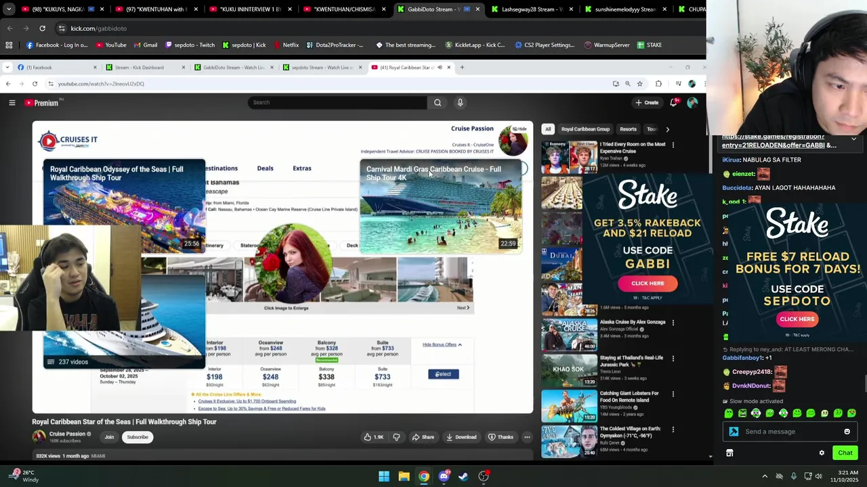867x487 pixels.
Task: Open Kick chat settings gear
Action: (x=822, y=453)
